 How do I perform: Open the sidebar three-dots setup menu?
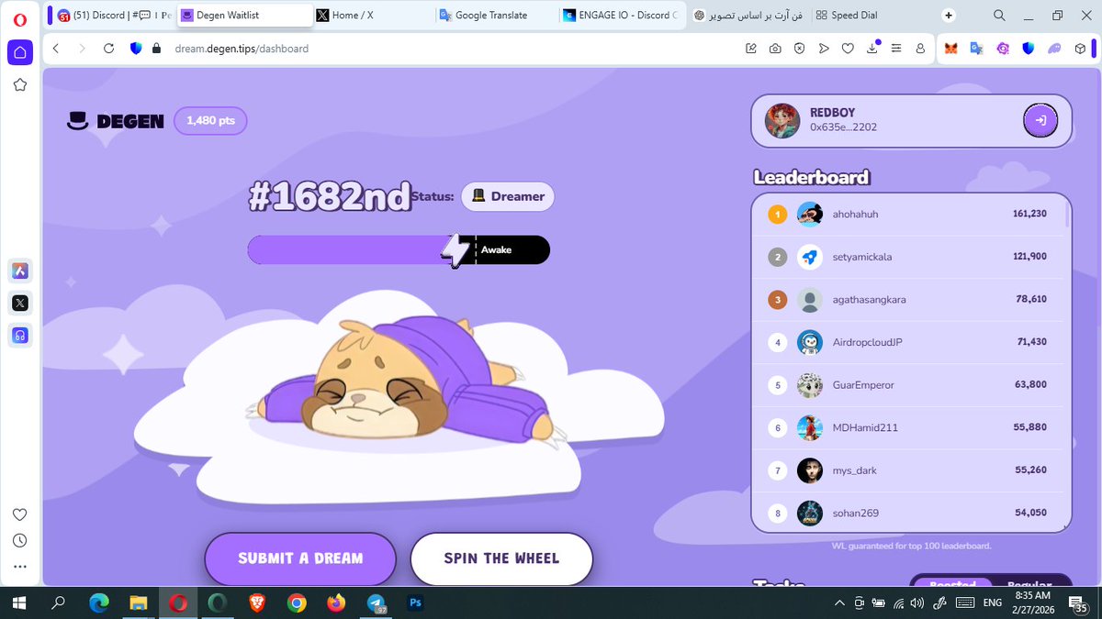(20, 567)
